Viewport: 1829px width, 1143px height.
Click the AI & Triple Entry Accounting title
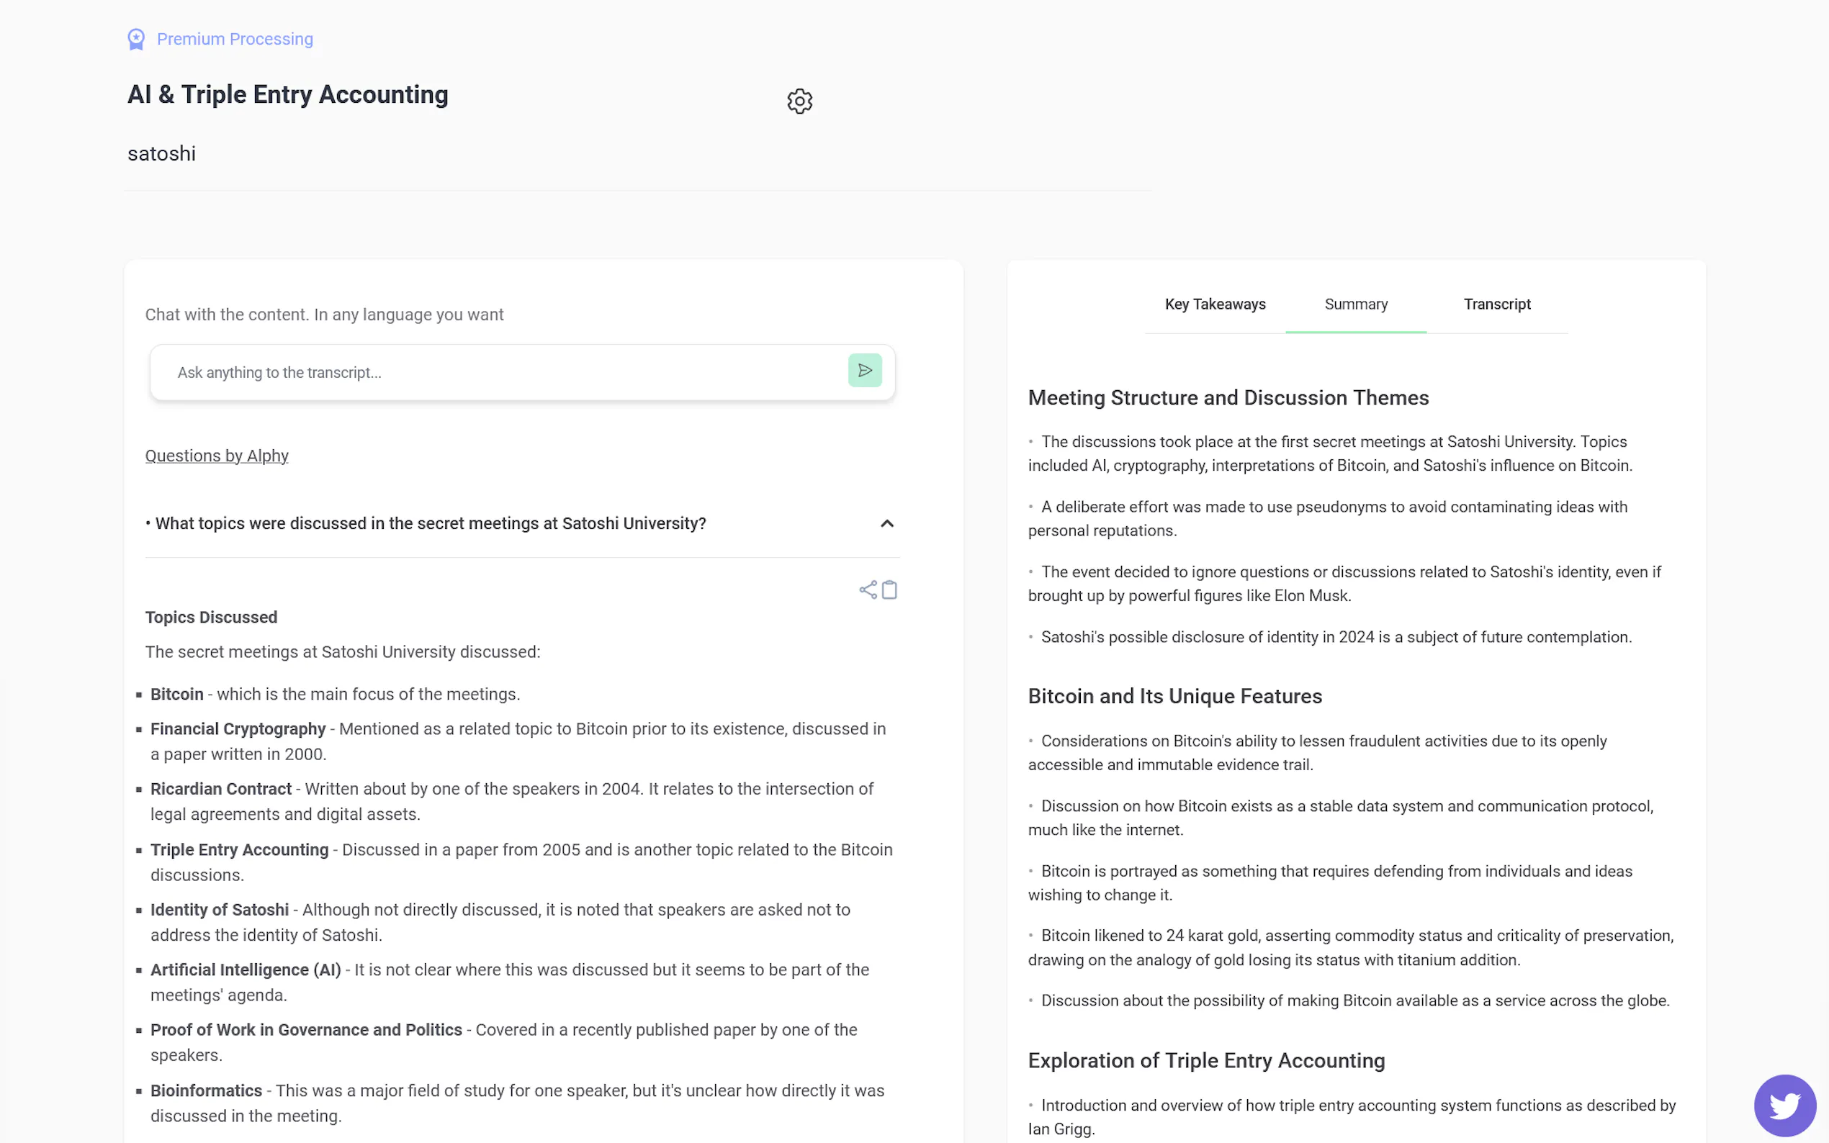tap(287, 95)
